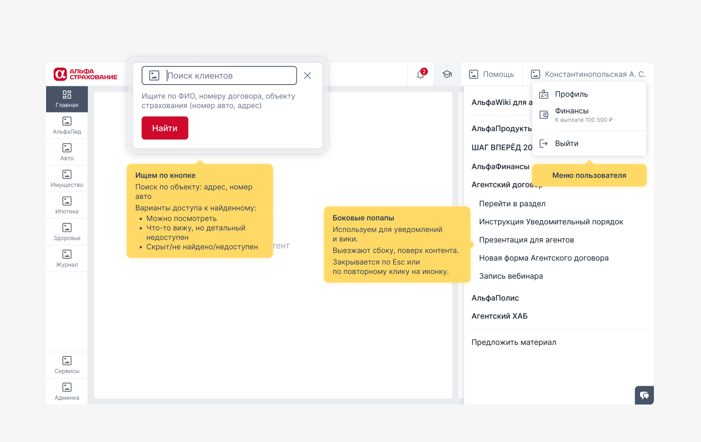Click the search hint about ФИО text
Screen dimensions: 701x442
[218, 100]
